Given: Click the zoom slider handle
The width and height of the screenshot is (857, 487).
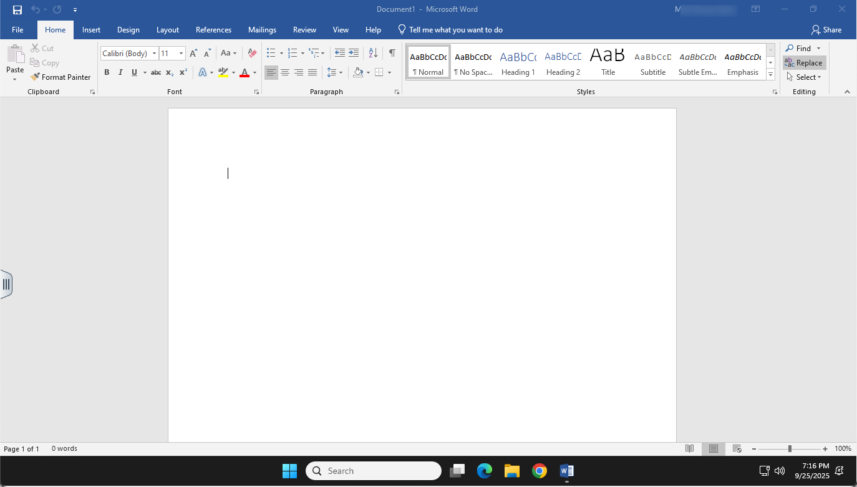Looking at the screenshot, I should point(790,449).
